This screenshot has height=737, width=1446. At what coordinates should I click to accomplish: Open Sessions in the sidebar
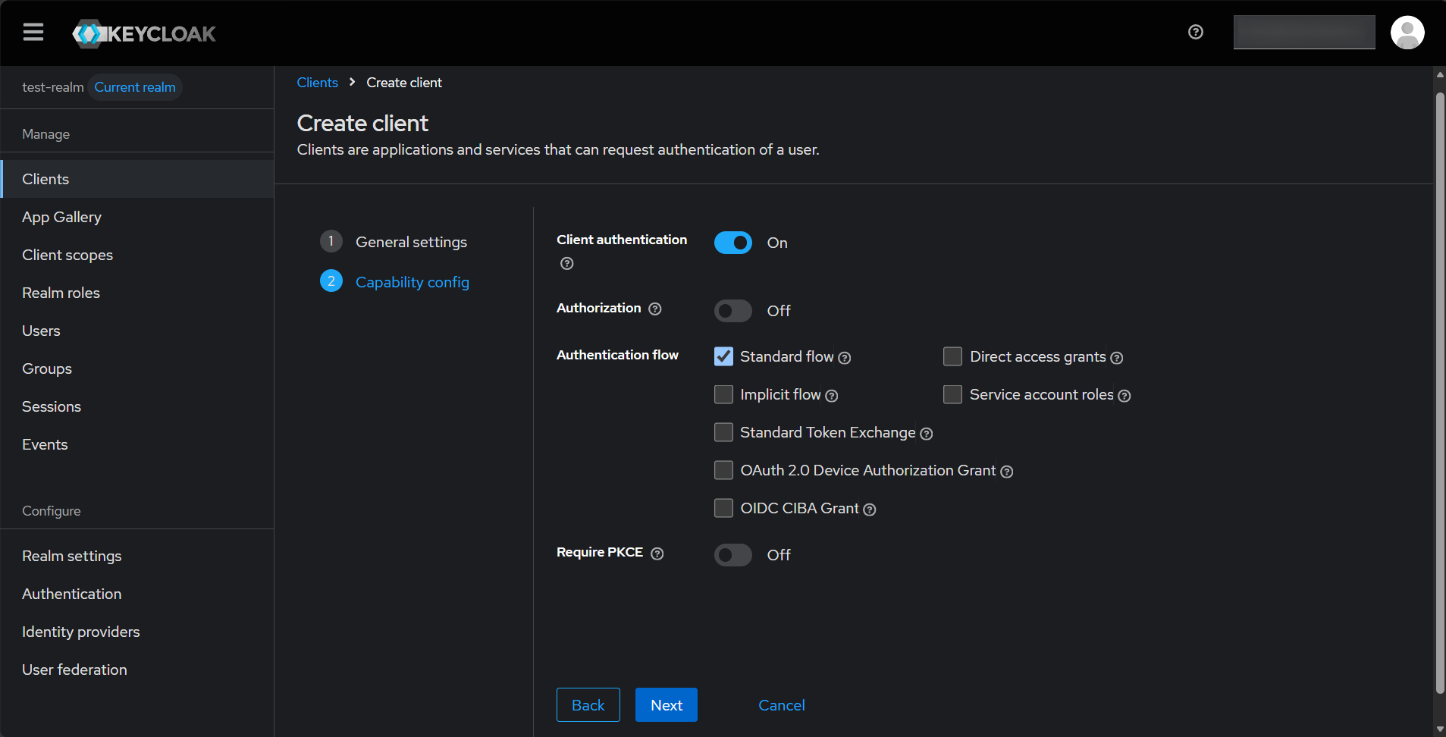[x=137, y=406]
